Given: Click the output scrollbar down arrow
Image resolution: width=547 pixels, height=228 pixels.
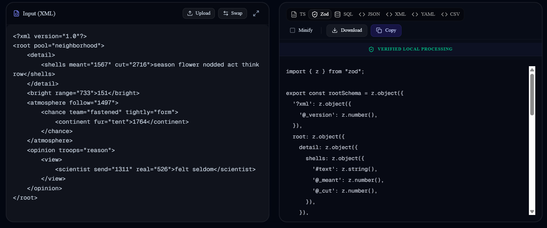Looking at the screenshot, I should point(532,212).
